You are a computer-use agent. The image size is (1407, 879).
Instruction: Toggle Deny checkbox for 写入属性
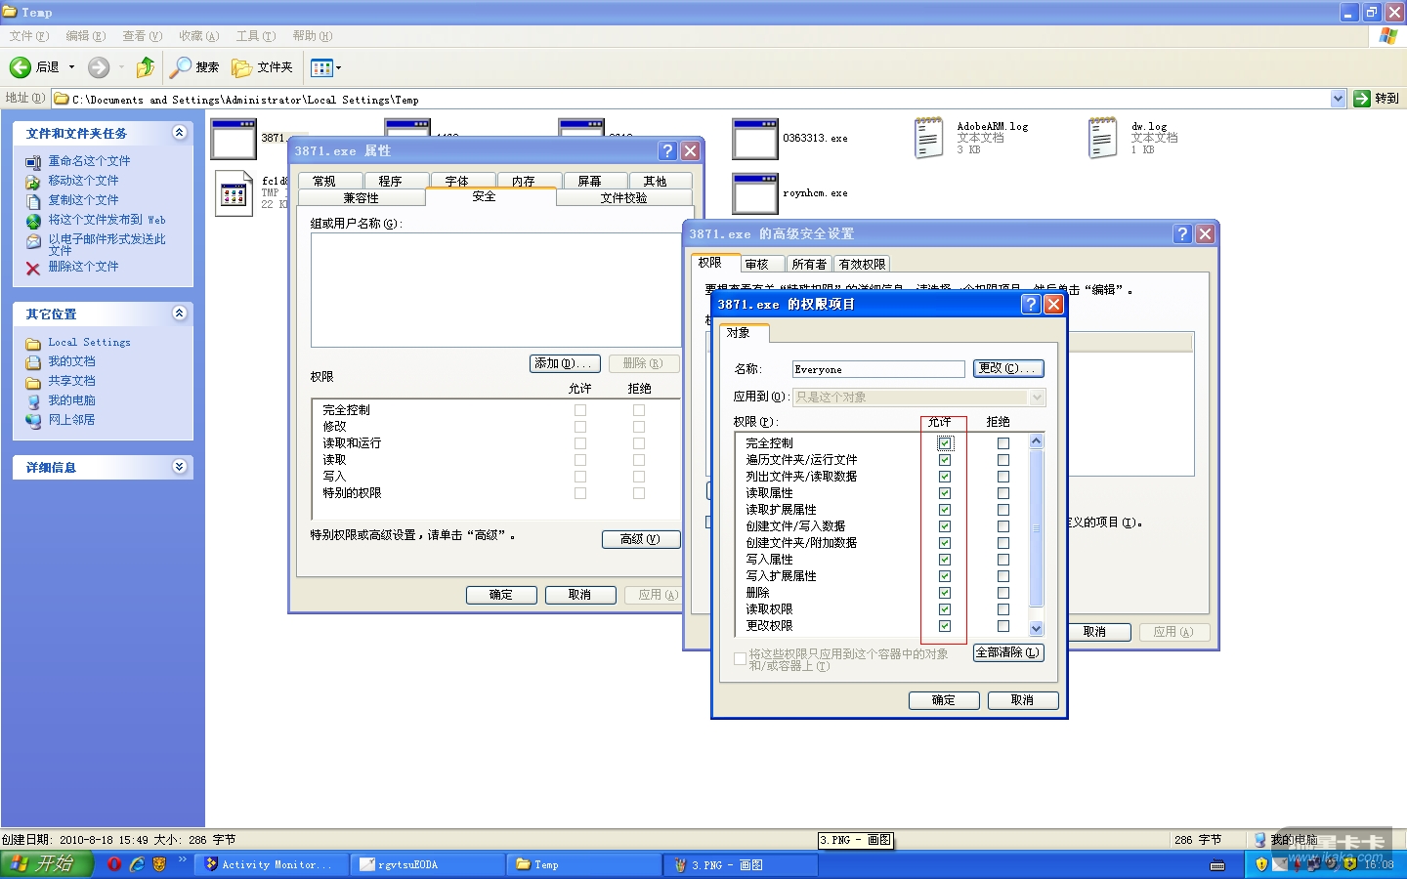click(x=1003, y=560)
